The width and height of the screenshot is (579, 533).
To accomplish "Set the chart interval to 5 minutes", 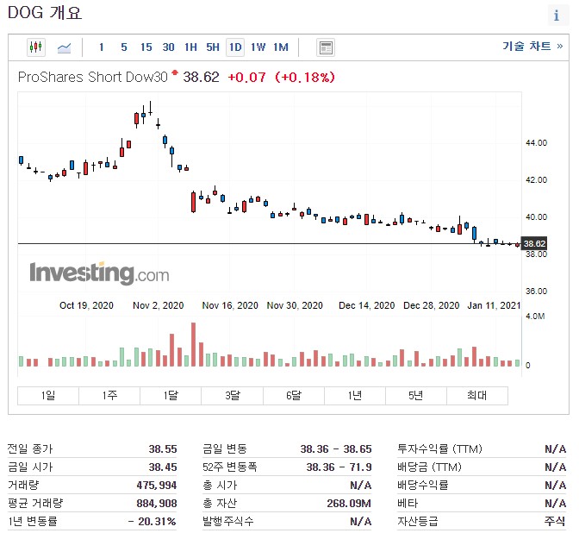I will [124, 47].
